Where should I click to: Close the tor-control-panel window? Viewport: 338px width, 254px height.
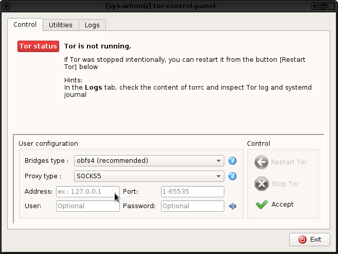[332, 6]
